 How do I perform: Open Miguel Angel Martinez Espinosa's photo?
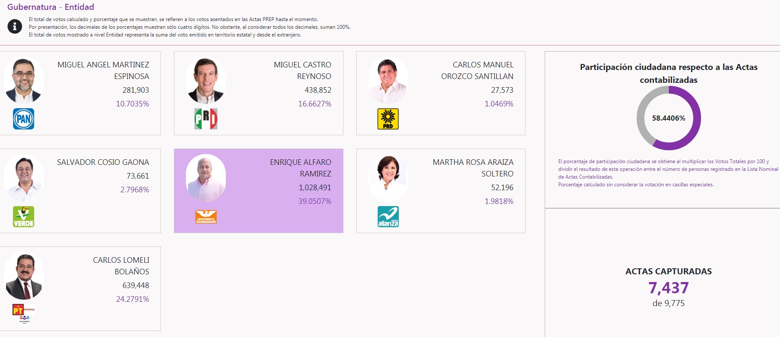(24, 81)
